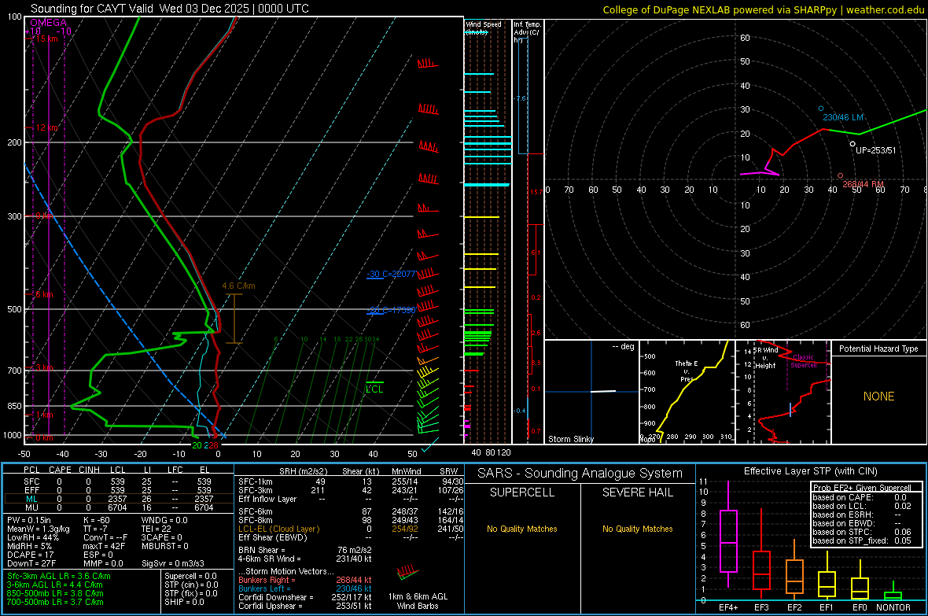Click the Effective Layer STP (with CIN) title
The width and height of the screenshot is (928, 616).
coord(810,471)
